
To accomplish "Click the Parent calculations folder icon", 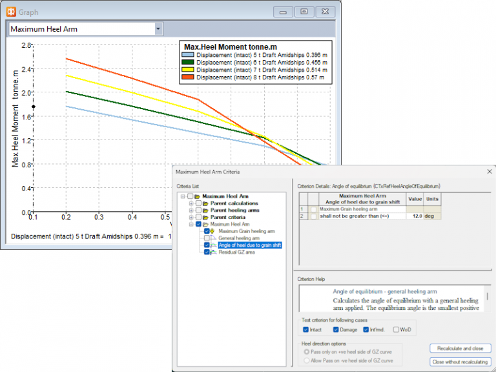I will [x=205, y=203].
